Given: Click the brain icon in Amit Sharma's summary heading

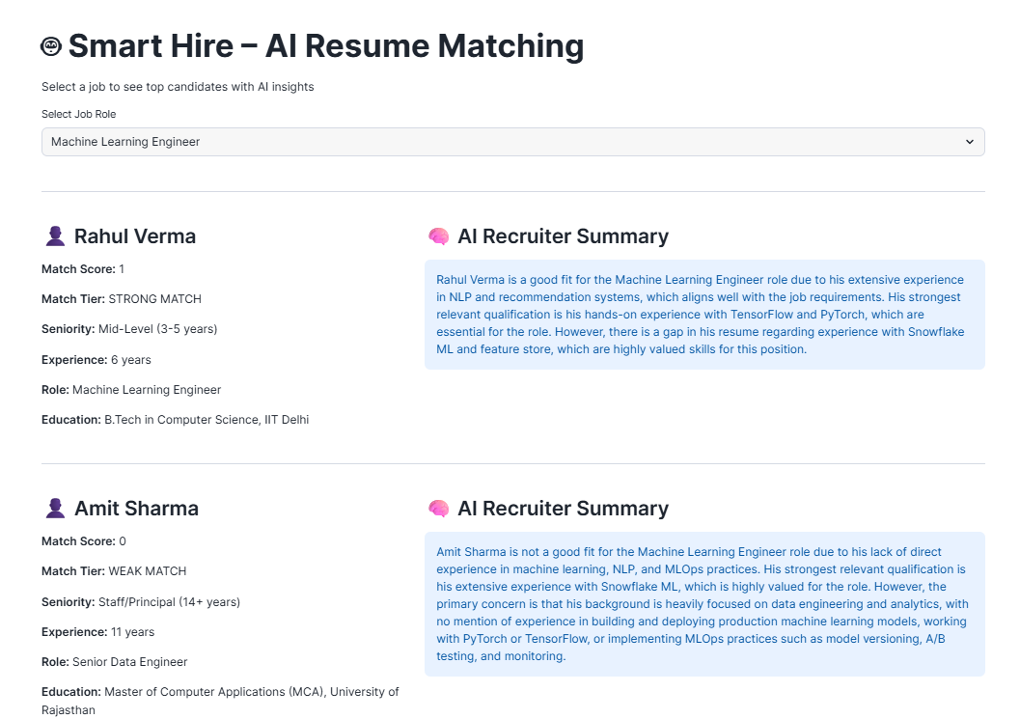Looking at the screenshot, I should [x=438, y=509].
